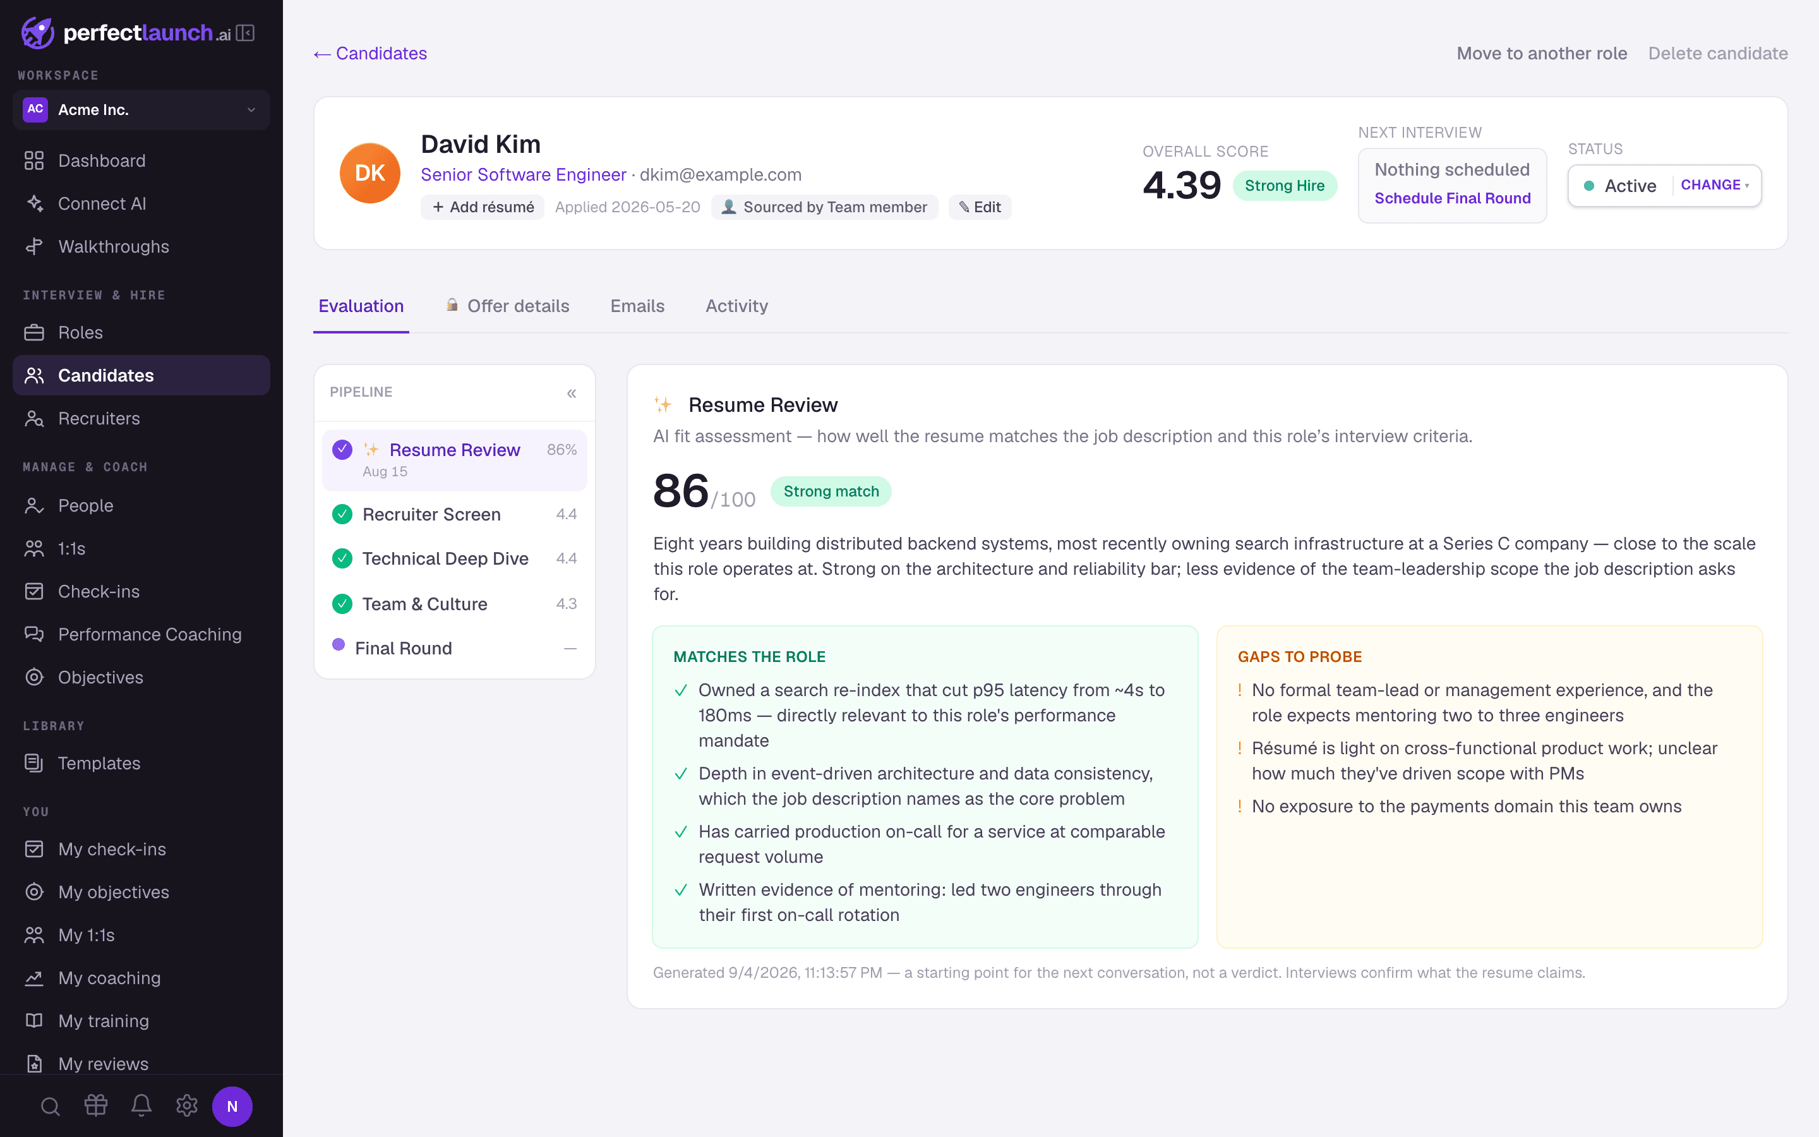The height and width of the screenshot is (1137, 1819).
Task: Open the Senior Software Engineer role link
Action: click(523, 174)
